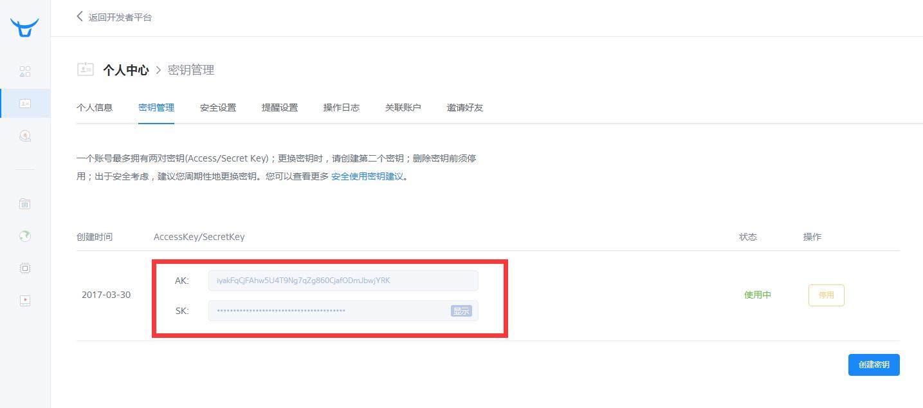Switch to the 个人信息 tab
The height and width of the screenshot is (408, 923).
[x=95, y=107]
